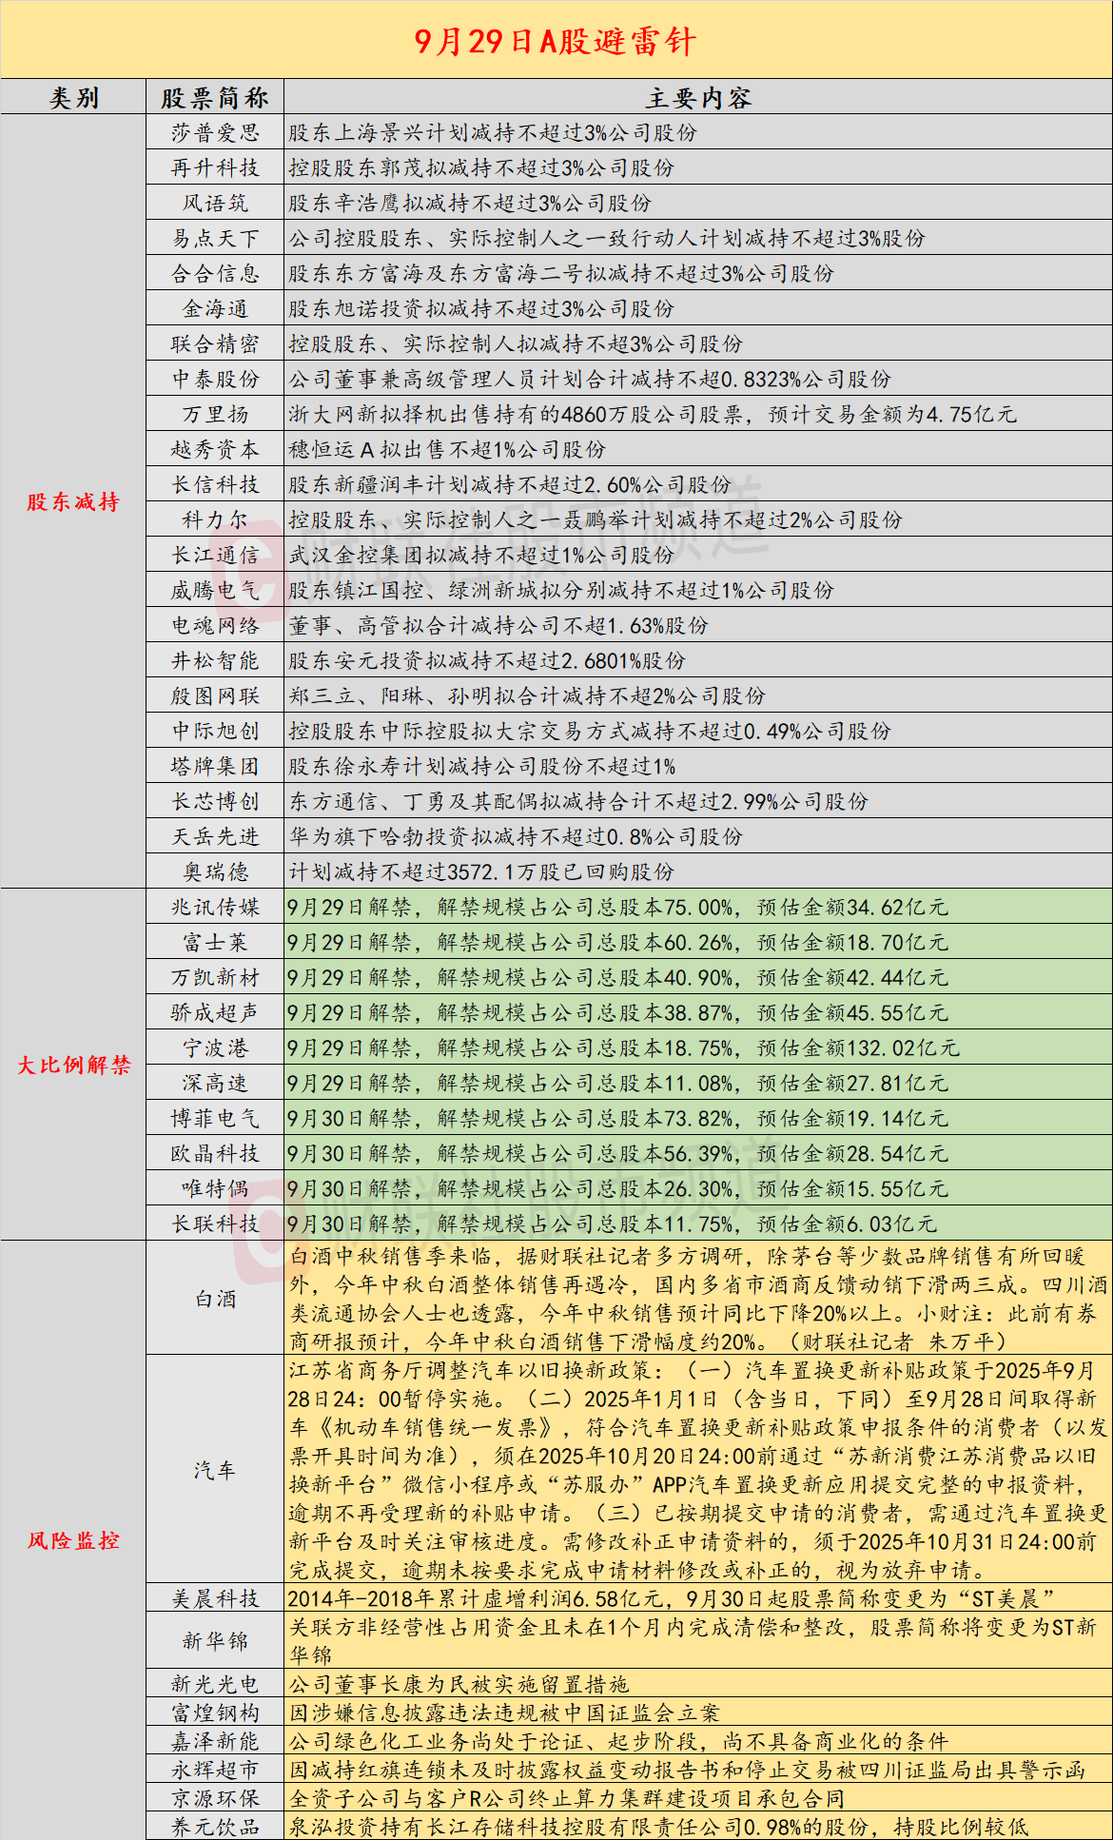Image resolution: width=1113 pixels, height=1840 pixels.
Task: Select the 股票简称 column header
Action: coord(215,97)
